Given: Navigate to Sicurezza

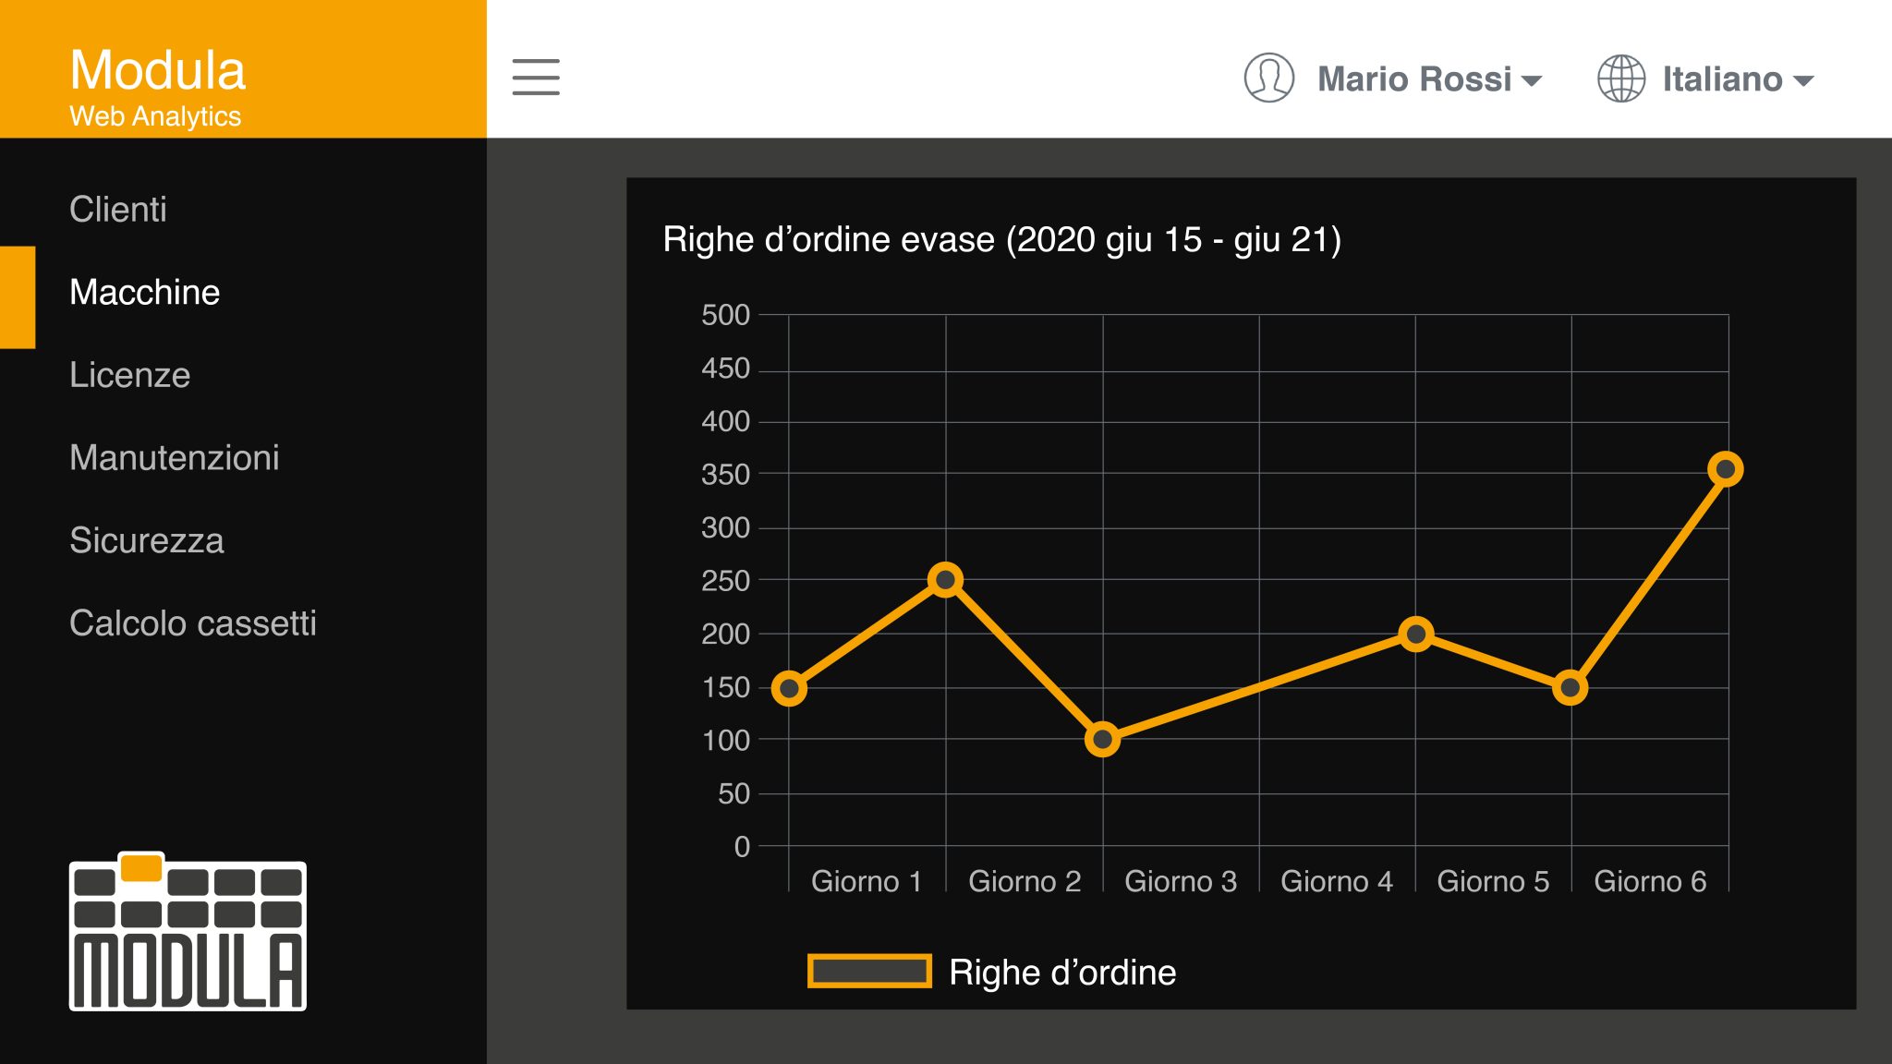Looking at the screenshot, I should tap(147, 540).
